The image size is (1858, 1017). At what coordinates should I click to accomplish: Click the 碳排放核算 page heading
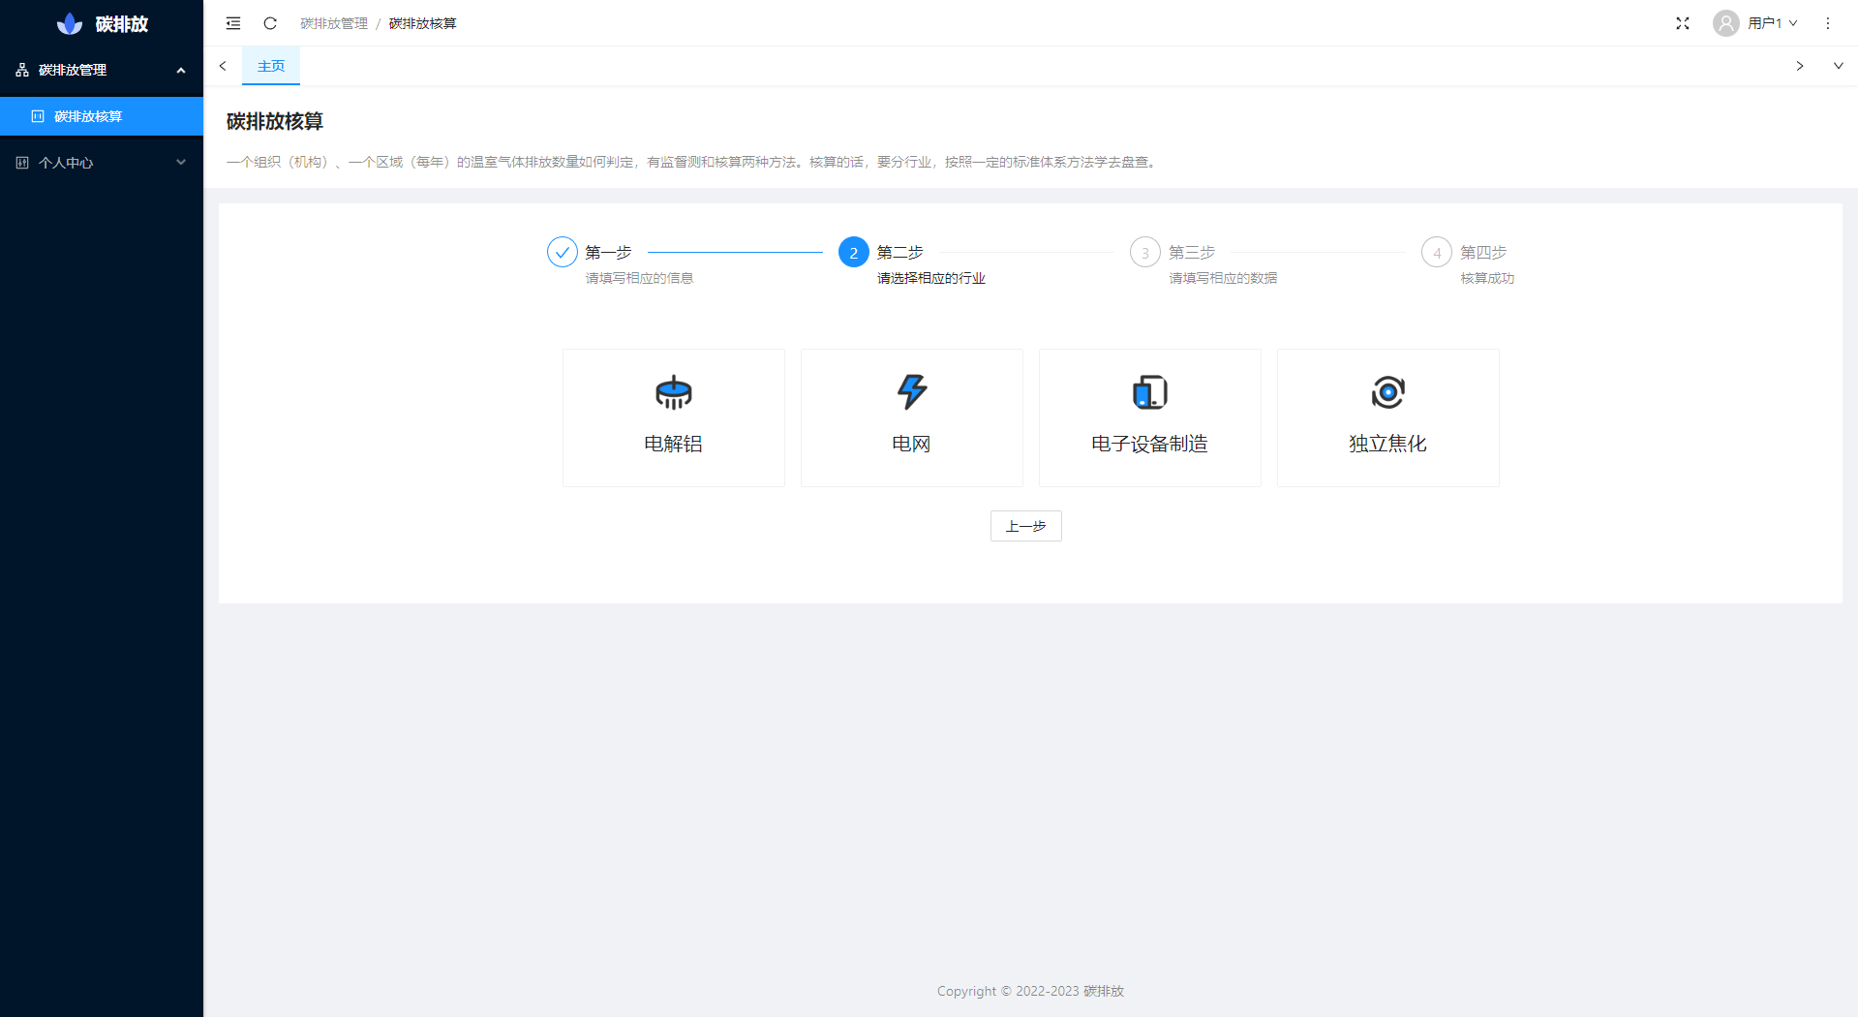275,121
